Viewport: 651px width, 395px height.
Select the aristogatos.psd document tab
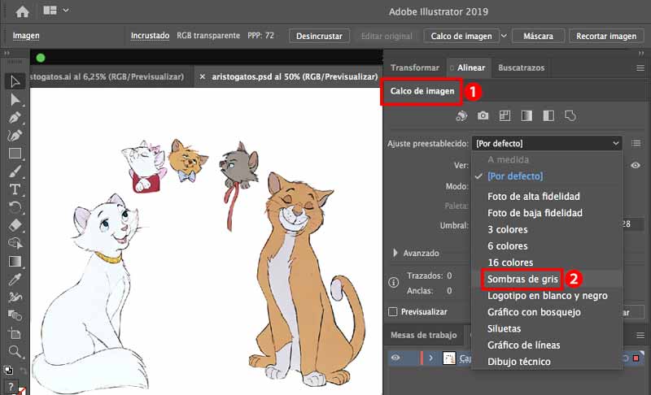(295, 76)
